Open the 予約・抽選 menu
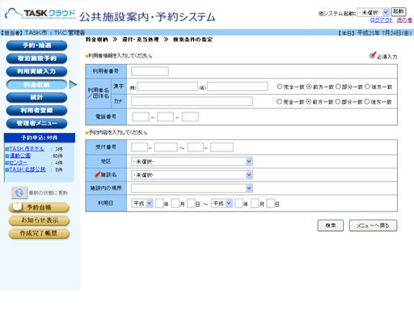This screenshot has width=414, height=311. (36, 45)
